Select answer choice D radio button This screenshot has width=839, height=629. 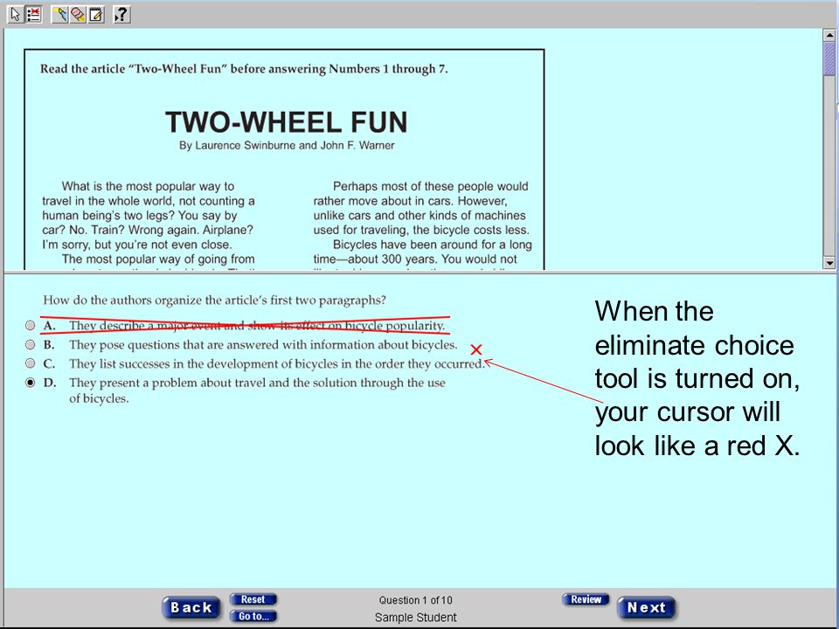tap(31, 383)
